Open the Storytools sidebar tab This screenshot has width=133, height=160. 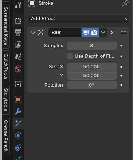(x=6, y=100)
